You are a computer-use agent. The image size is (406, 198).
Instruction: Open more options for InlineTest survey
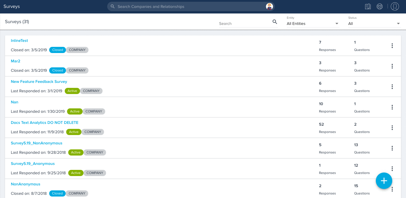coord(392,46)
